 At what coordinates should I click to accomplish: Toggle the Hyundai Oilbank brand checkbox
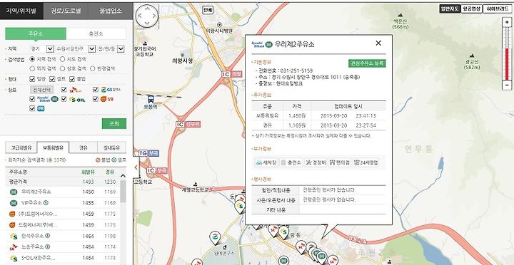32,99
